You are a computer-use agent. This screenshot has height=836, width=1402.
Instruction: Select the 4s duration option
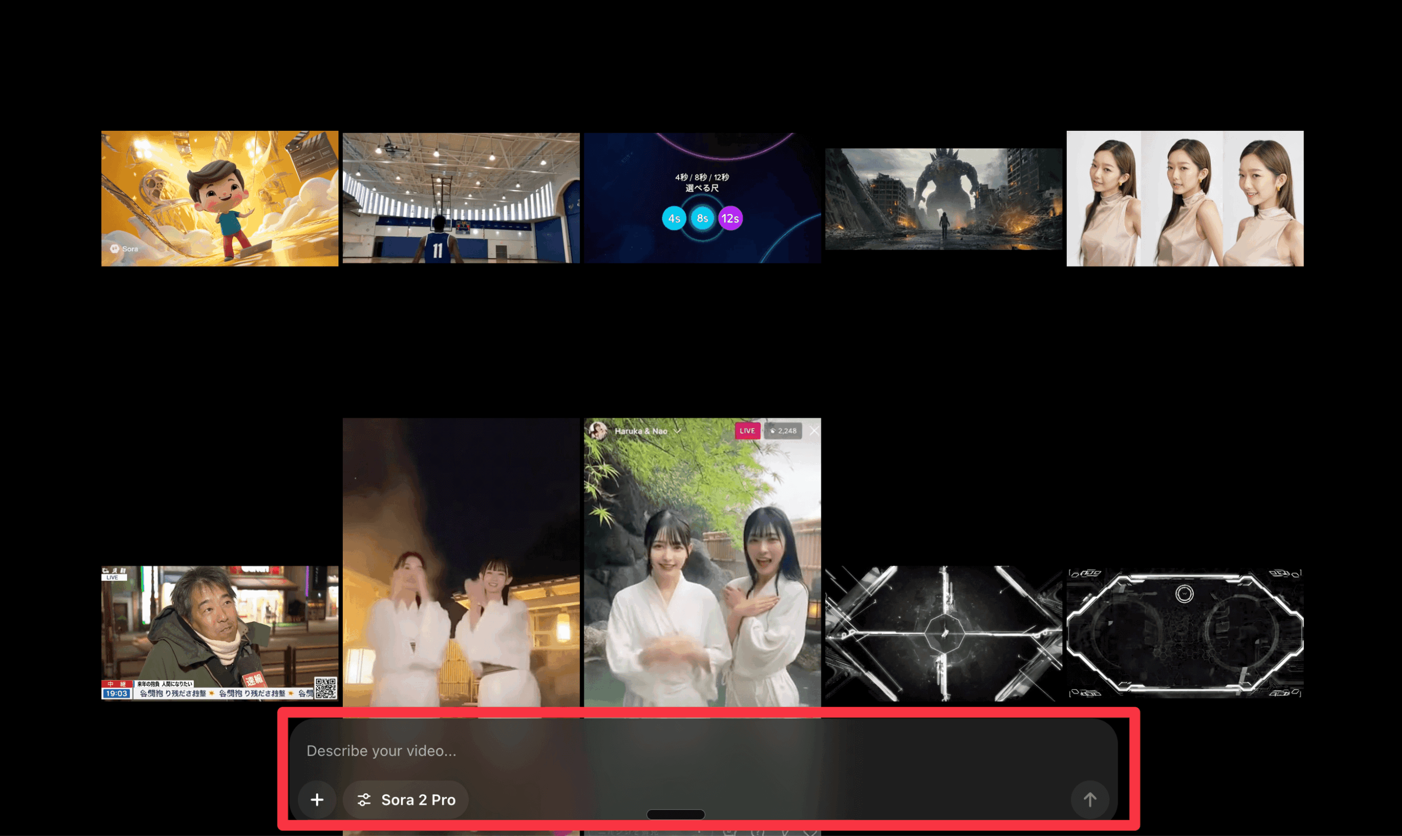(x=674, y=217)
